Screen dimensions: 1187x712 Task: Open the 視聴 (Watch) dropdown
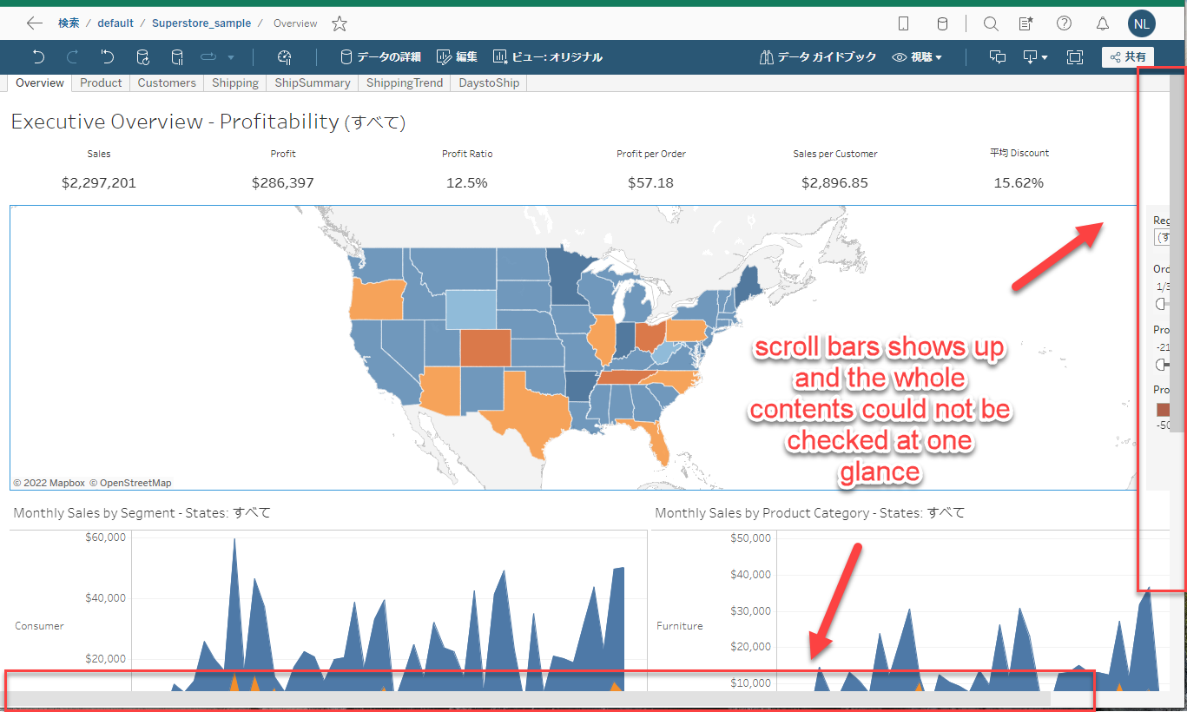pyautogui.click(x=917, y=57)
